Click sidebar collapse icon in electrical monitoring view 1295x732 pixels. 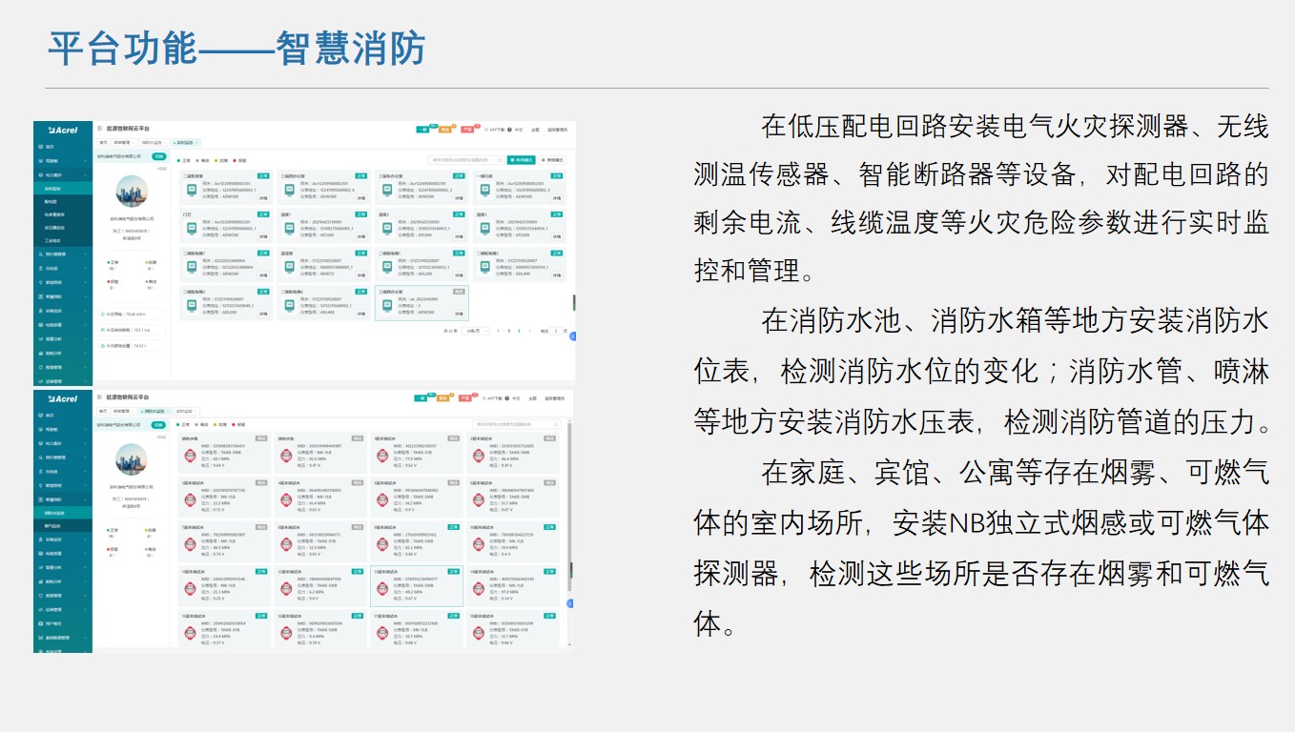(x=99, y=128)
